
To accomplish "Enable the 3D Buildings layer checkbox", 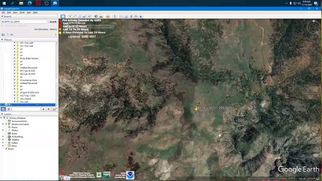I will pyautogui.click(x=7, y=136).
